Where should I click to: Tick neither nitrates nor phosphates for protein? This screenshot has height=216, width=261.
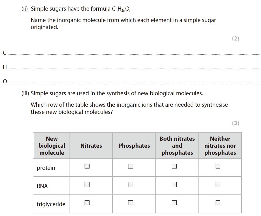[x=218, y=166]
